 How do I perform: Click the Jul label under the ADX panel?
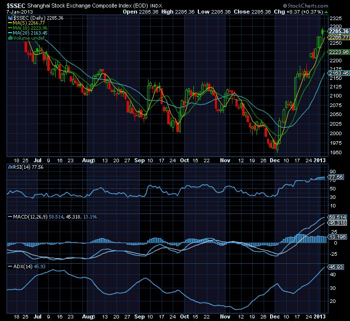38,316
